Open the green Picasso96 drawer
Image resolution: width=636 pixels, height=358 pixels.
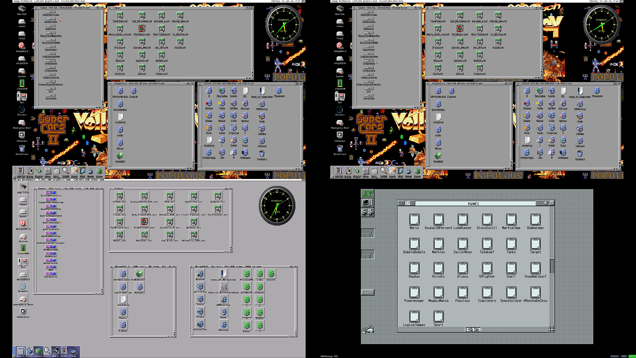coord(247,274)
